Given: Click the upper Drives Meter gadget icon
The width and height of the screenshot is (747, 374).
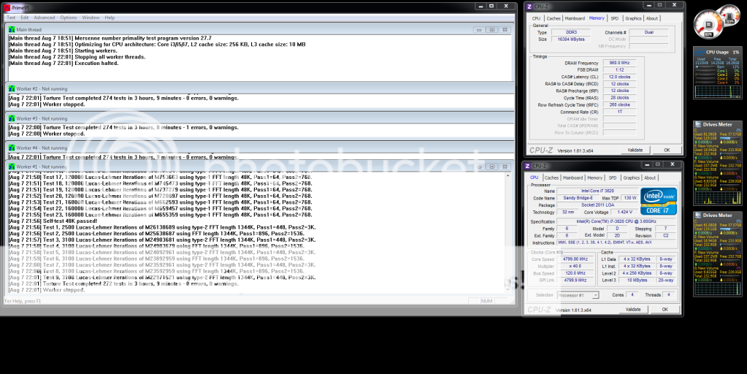Looking at the screenshot, I should tap(698, 124).
